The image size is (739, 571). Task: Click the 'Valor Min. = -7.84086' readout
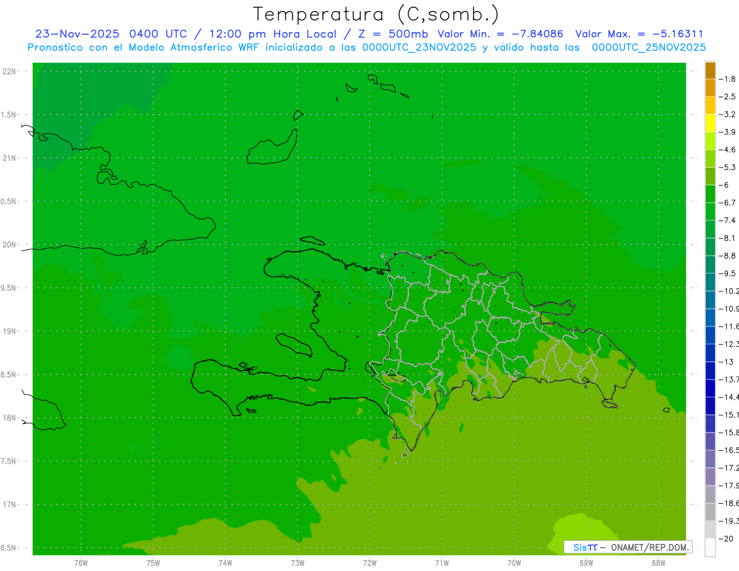tap(500, 34)
